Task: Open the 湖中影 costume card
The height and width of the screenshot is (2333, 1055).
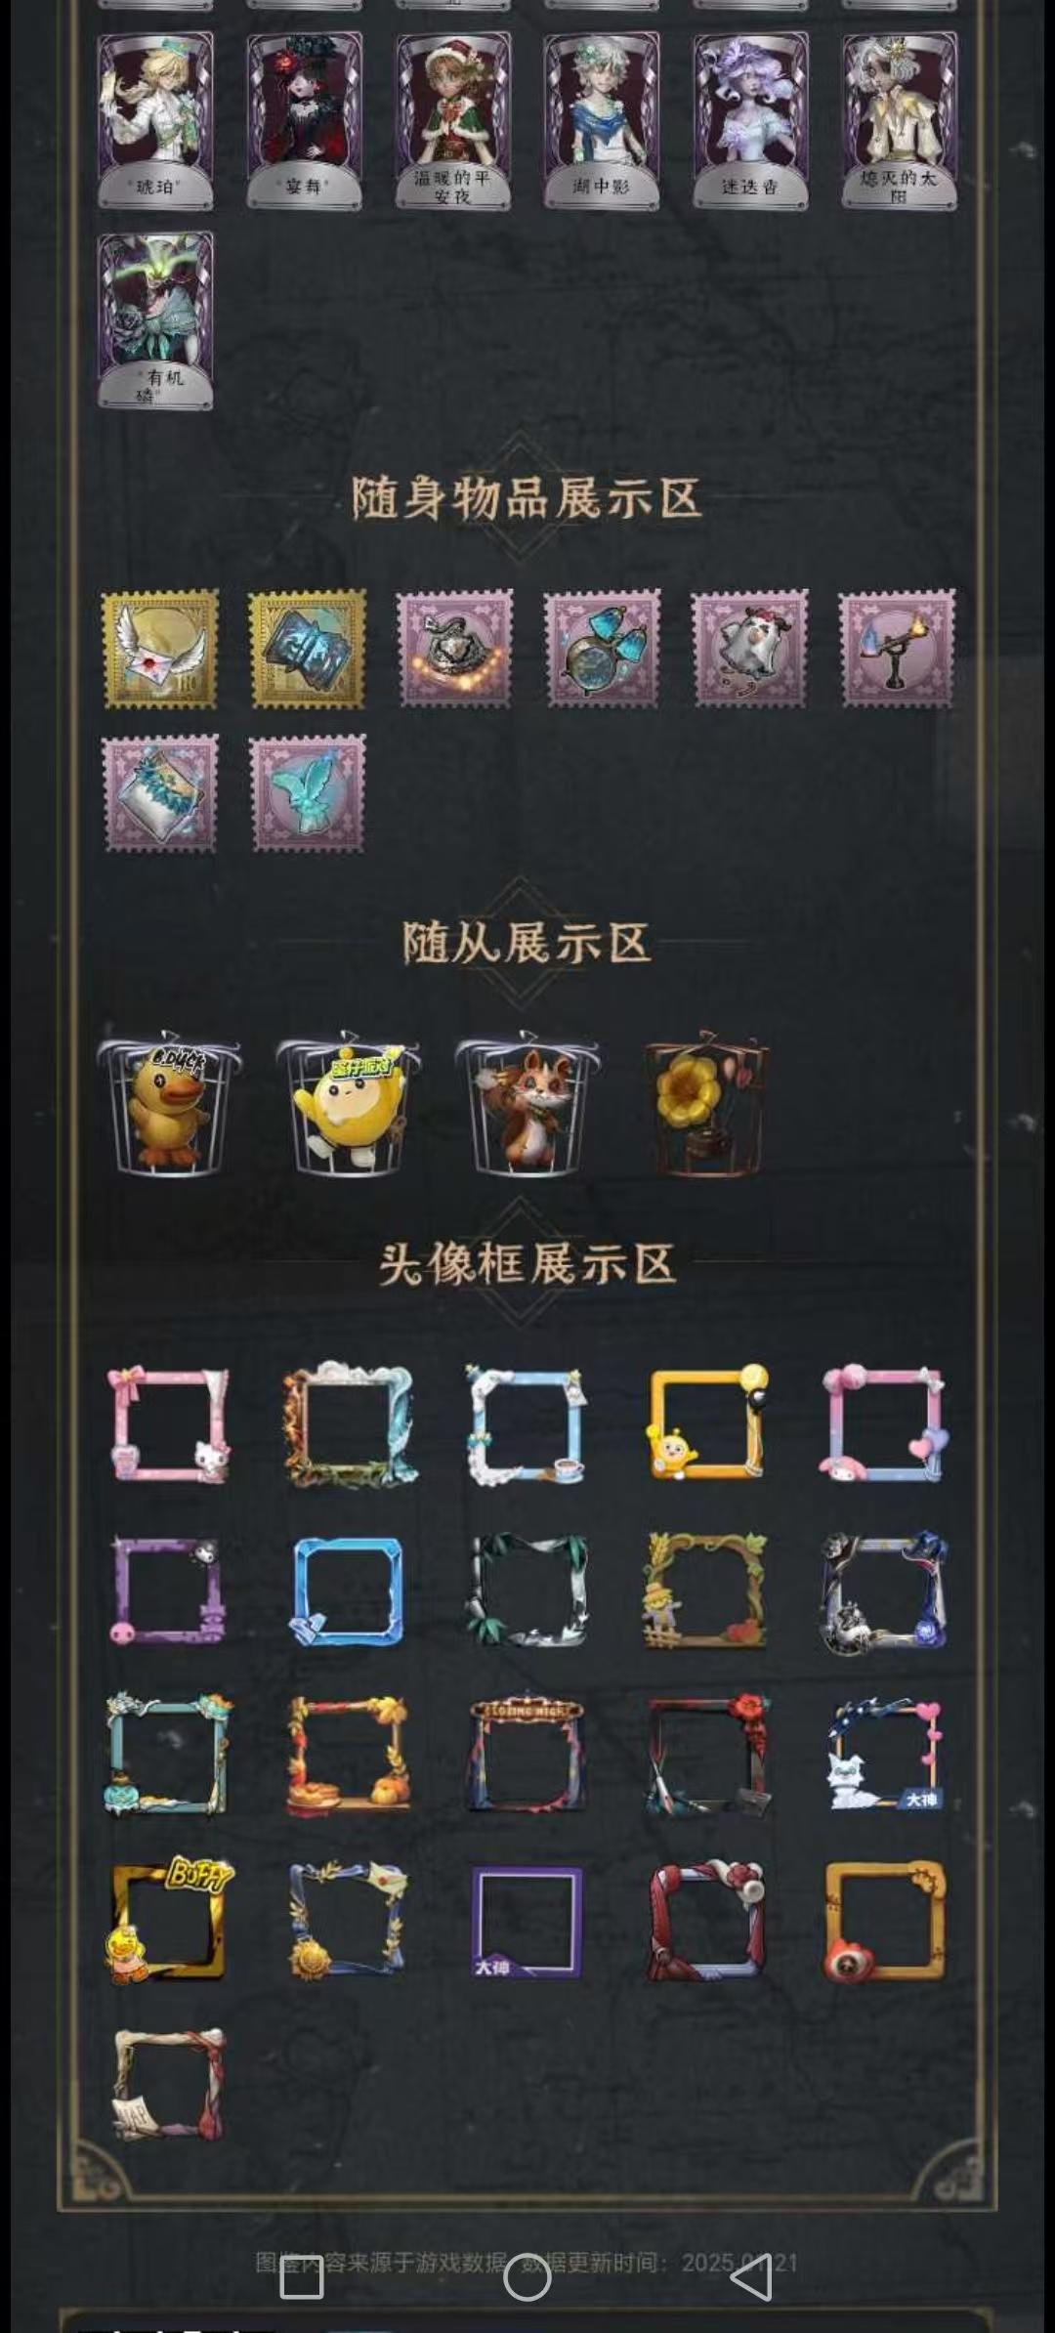Action: tap(602, 121)
